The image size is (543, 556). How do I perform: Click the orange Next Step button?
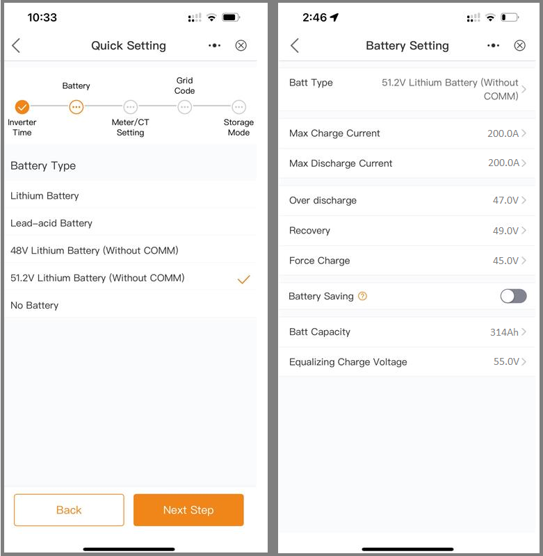coord(188,510)
